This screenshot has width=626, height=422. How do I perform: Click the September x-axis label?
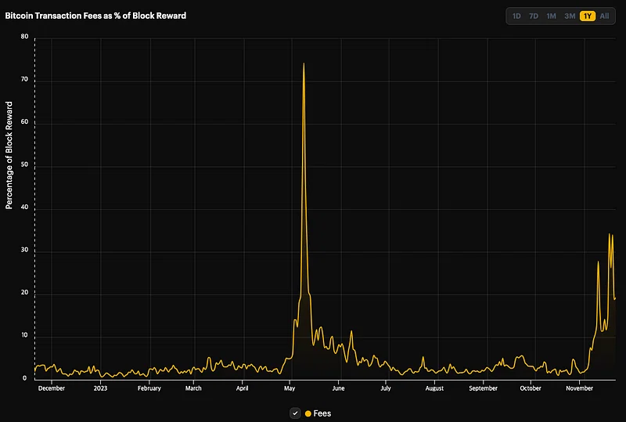click(x=484, y=388)
